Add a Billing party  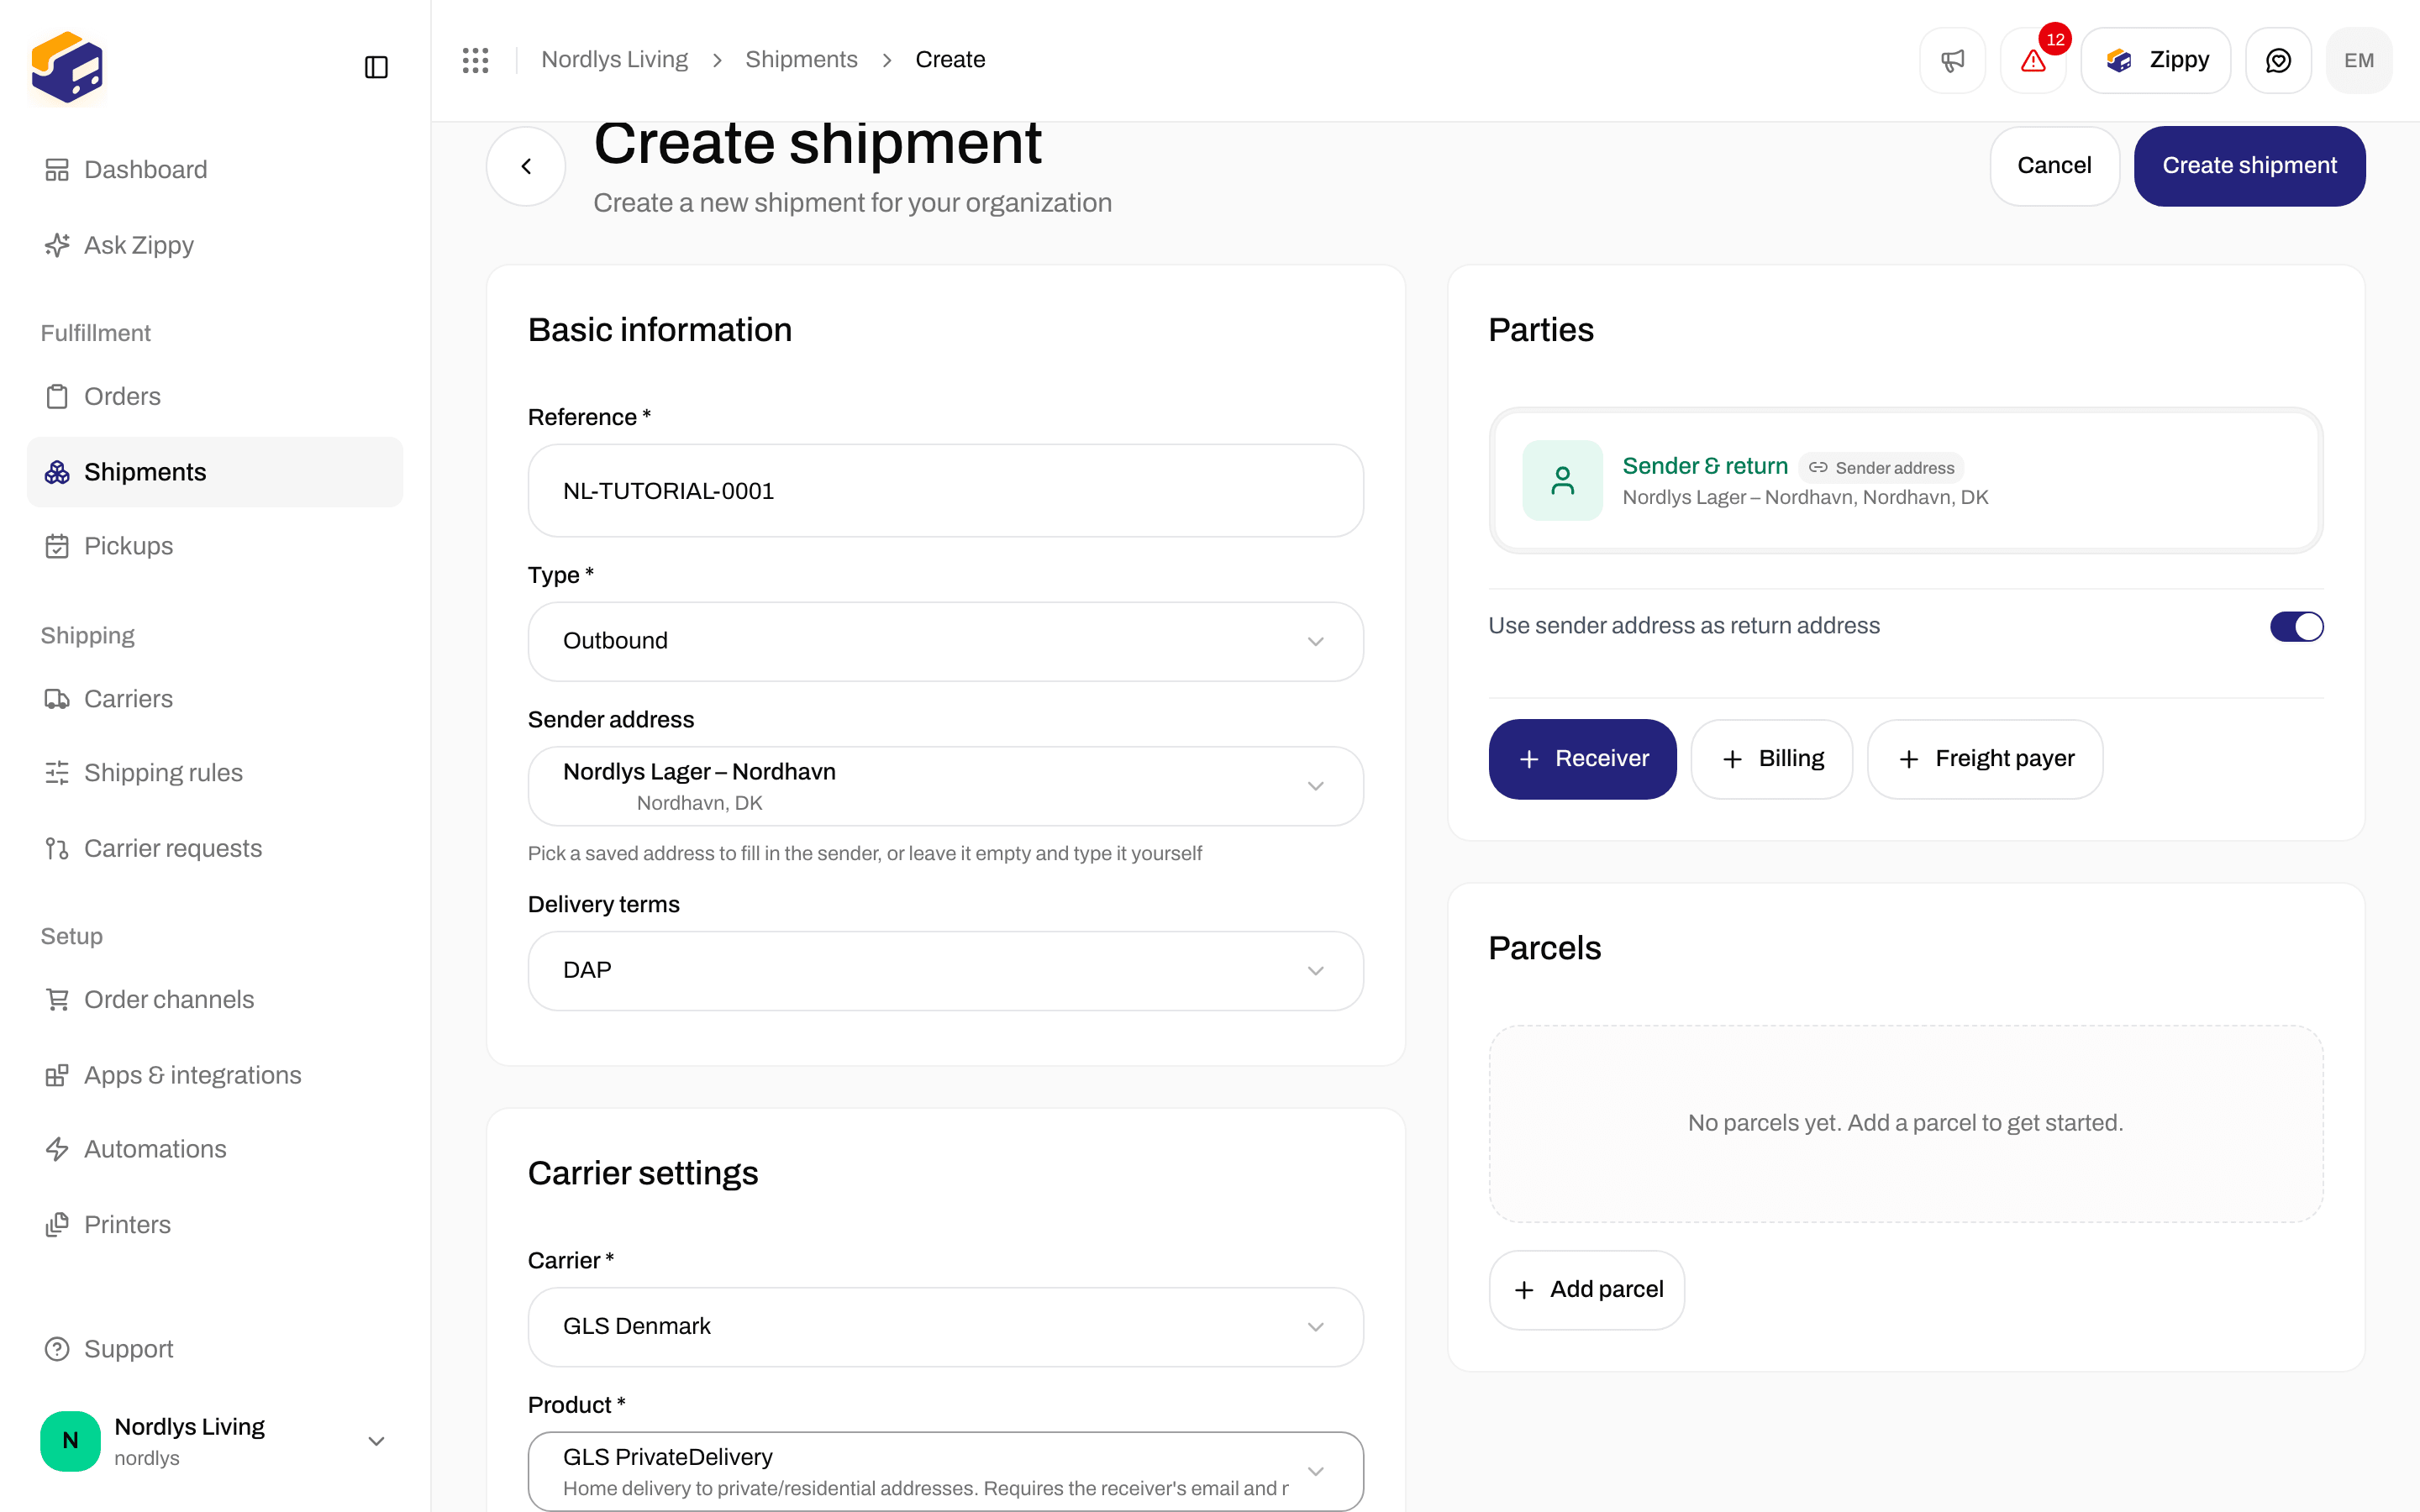point(1771,759)
